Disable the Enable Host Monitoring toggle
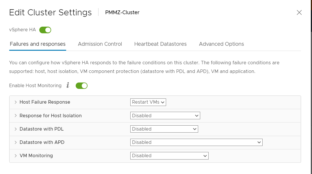This screenshot has width=312, height=174. (81, 86)
